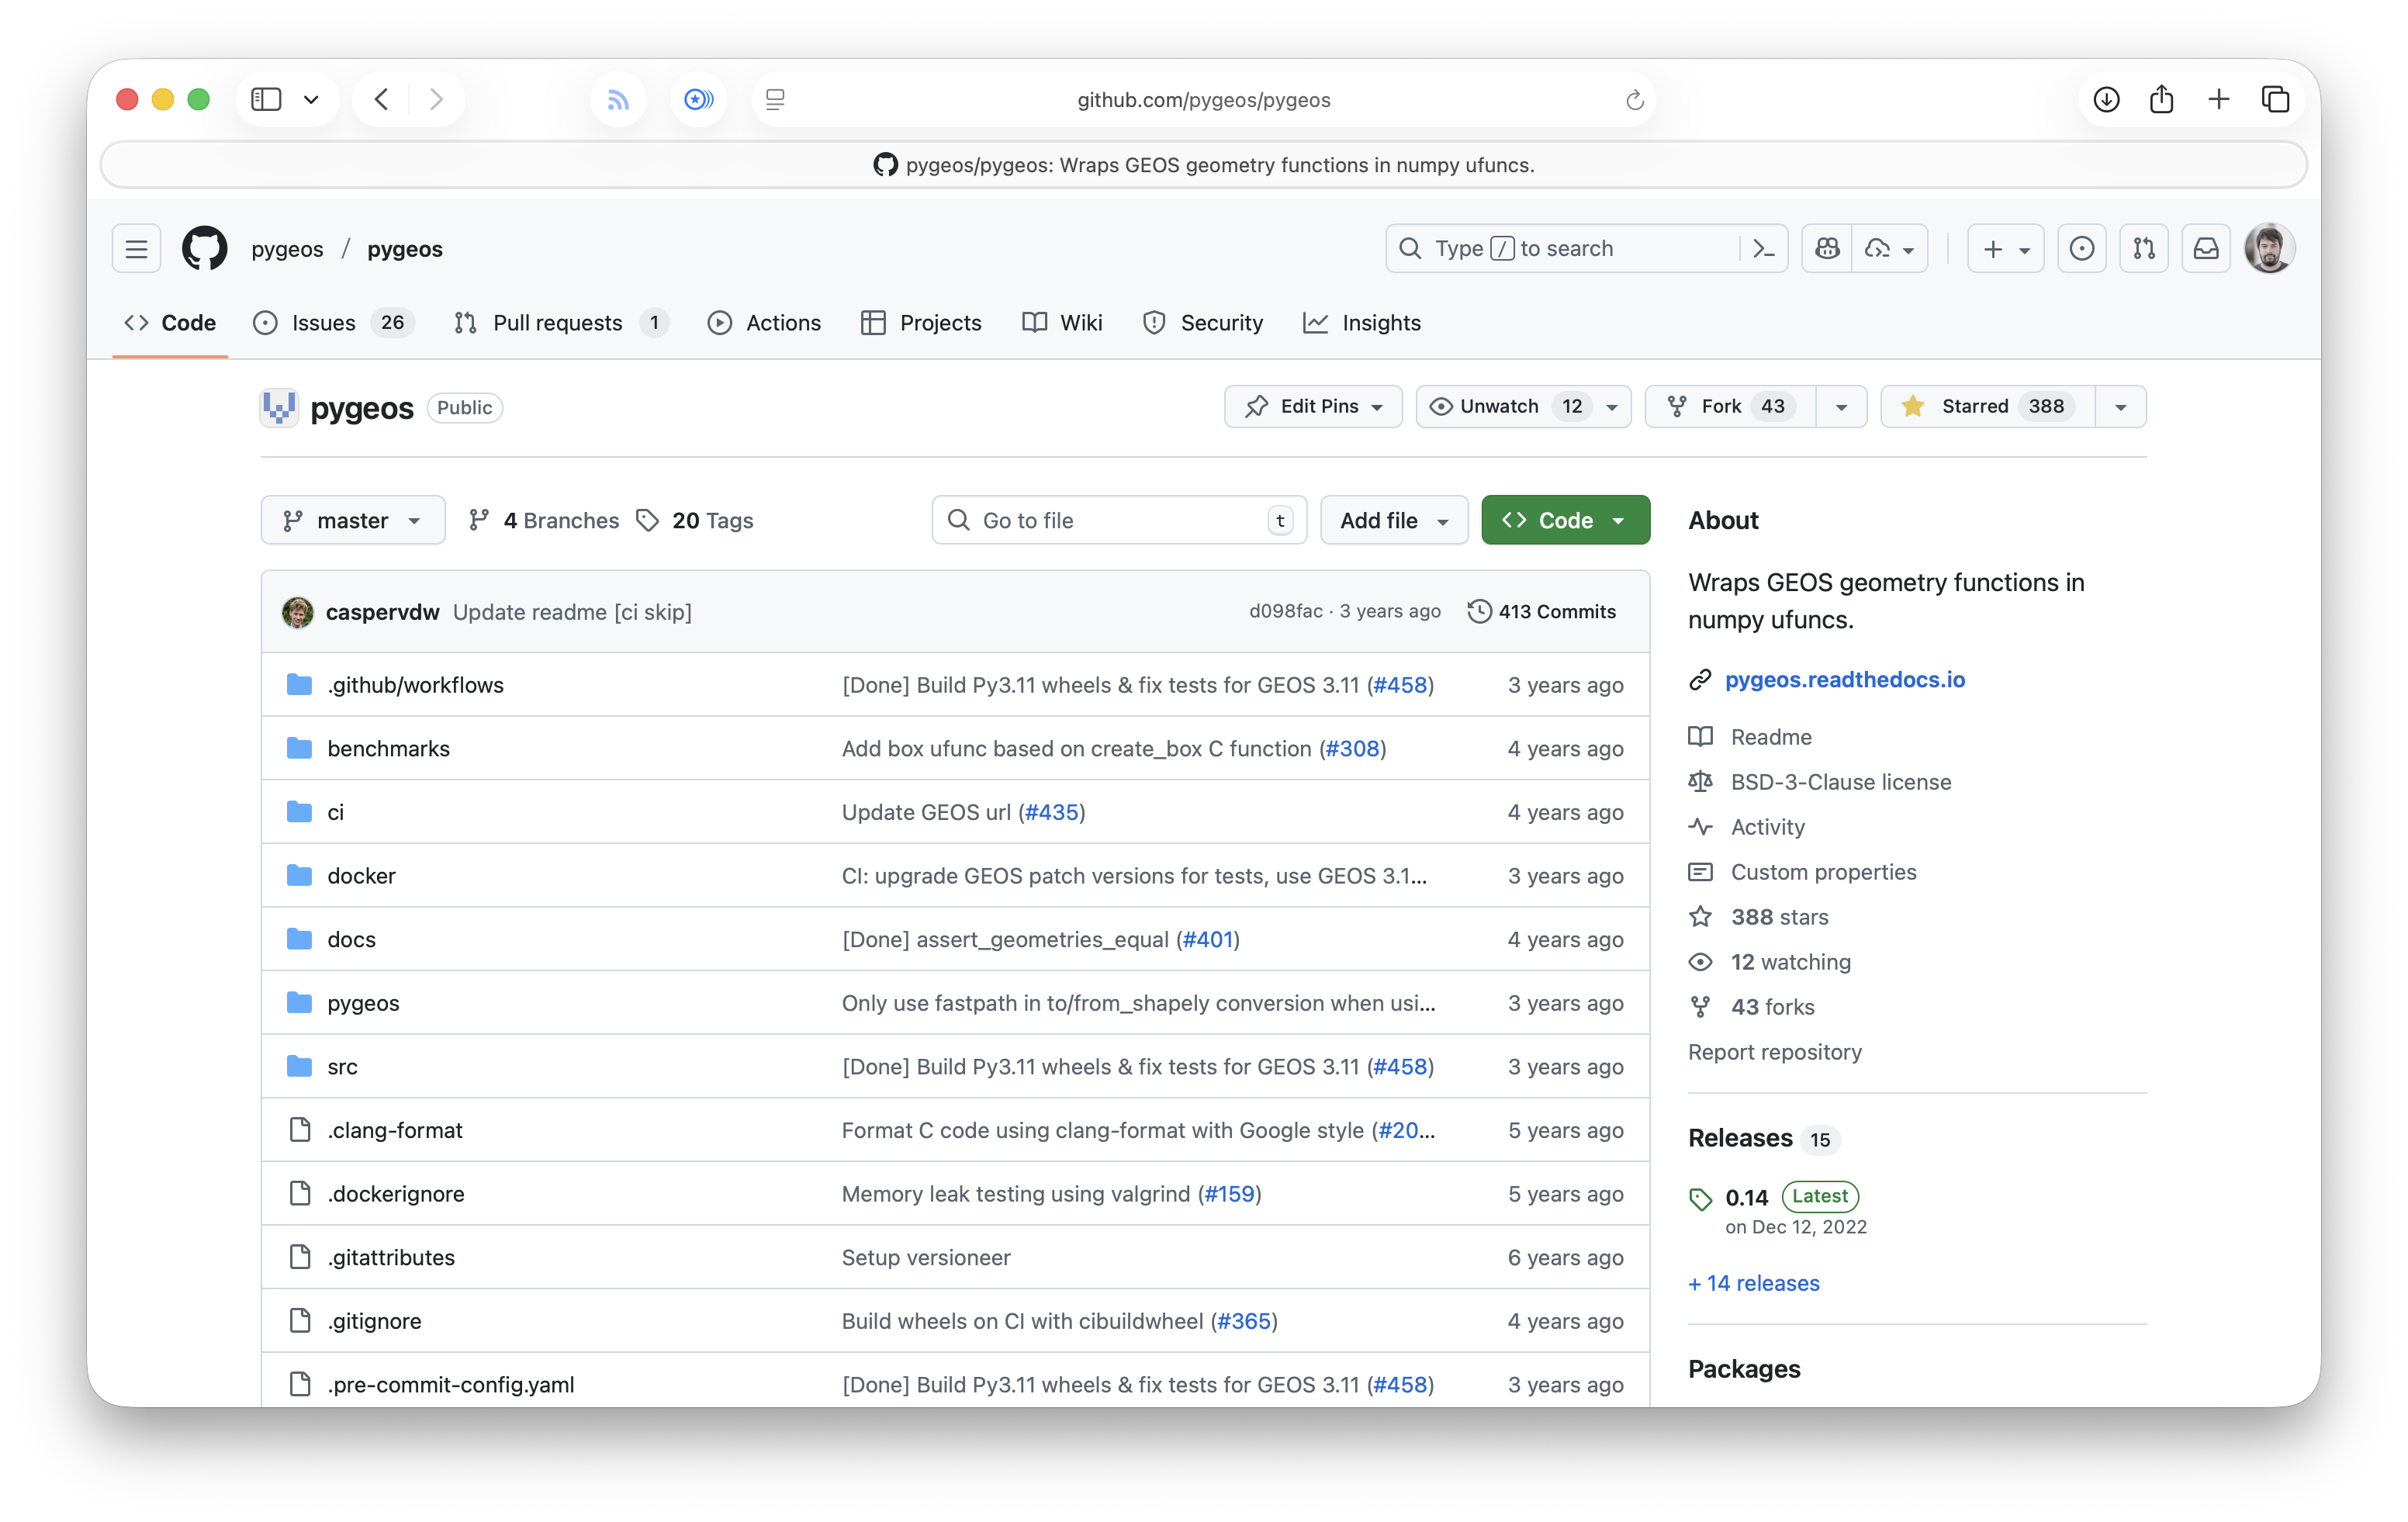Open the Copilot icon in header

[1827, 249]
